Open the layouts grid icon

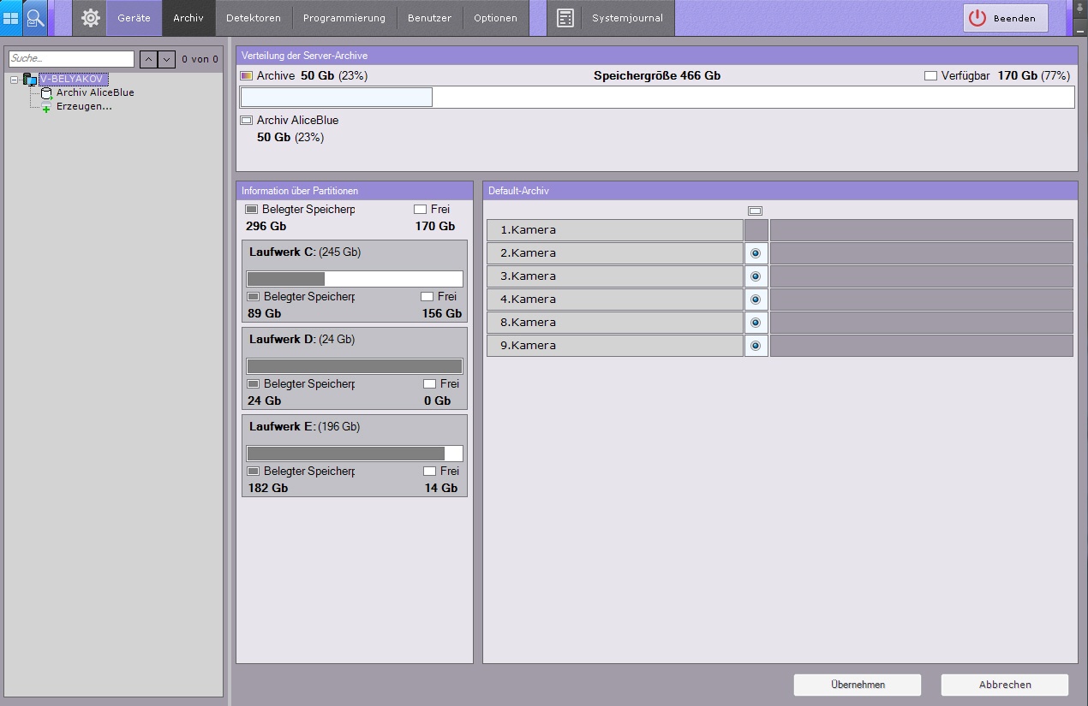pyautogui.click(x=11, y=18)
